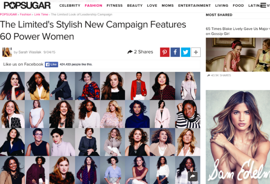270x184 pixels.
Task: Open the Sam Edelman advertisement image
Action: (238, 137)
